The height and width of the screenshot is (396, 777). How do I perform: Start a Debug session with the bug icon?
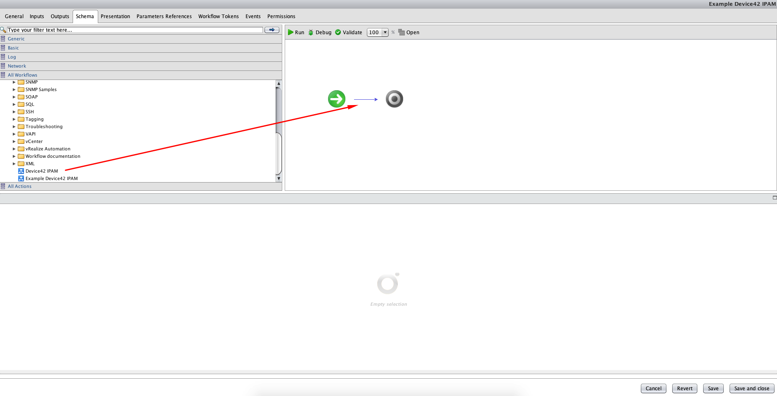click(310, 32)
